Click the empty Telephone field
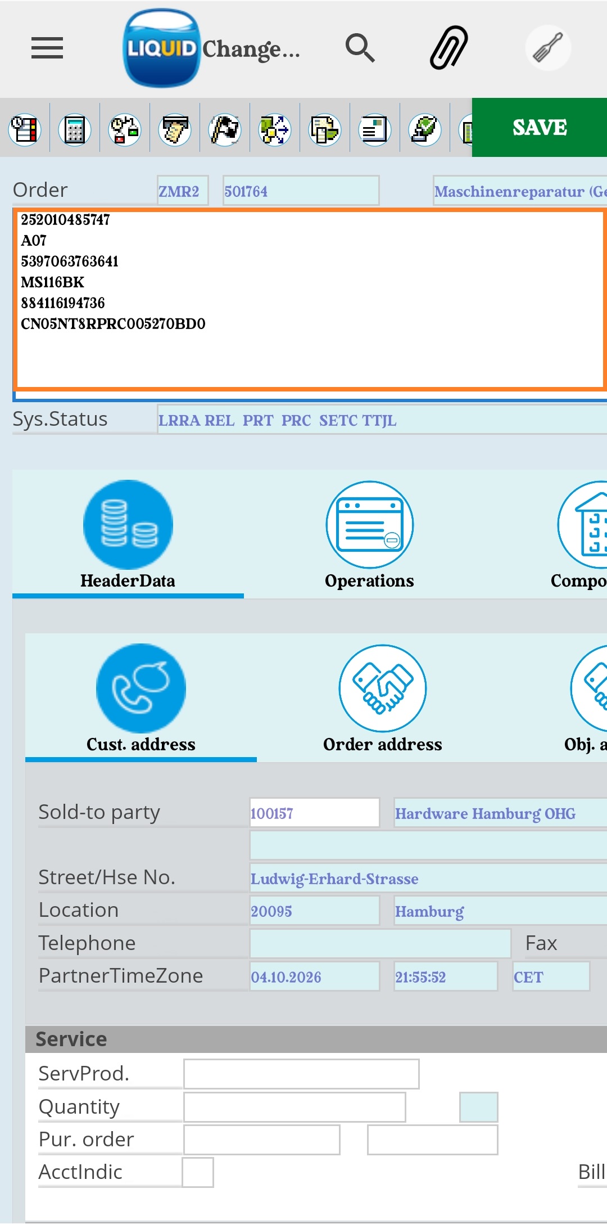The height and width of the screenshot is (1229, 607). (x=380, y=943)
